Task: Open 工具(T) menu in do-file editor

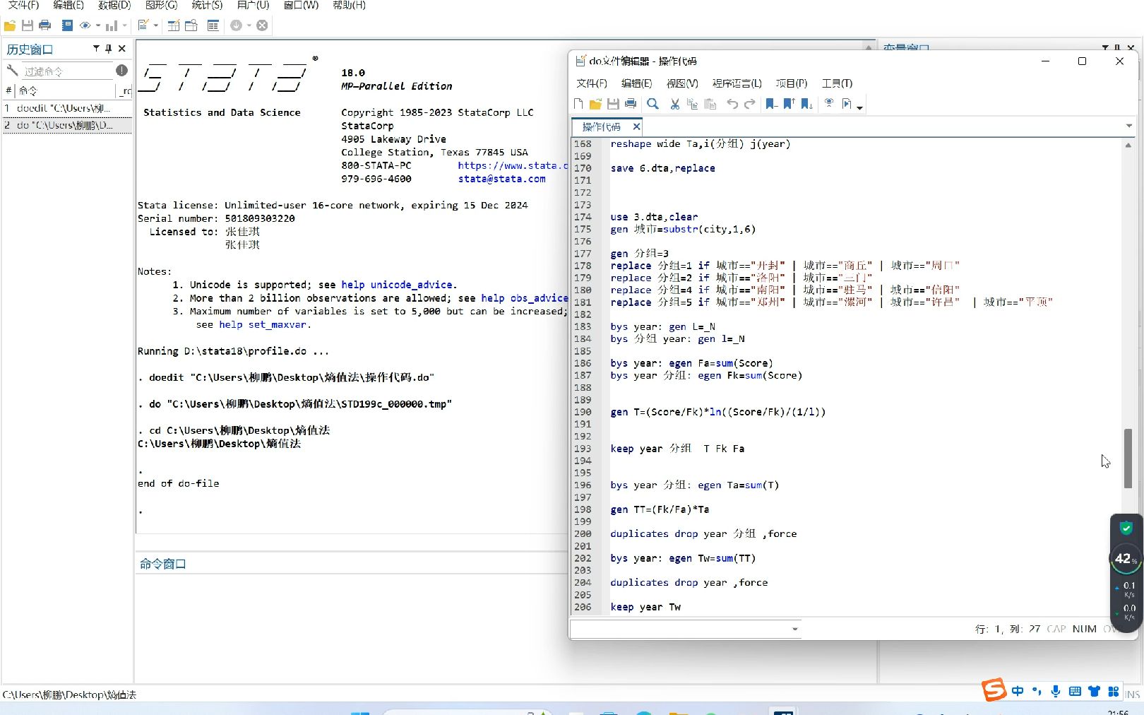Action: [x=837, y=83]
